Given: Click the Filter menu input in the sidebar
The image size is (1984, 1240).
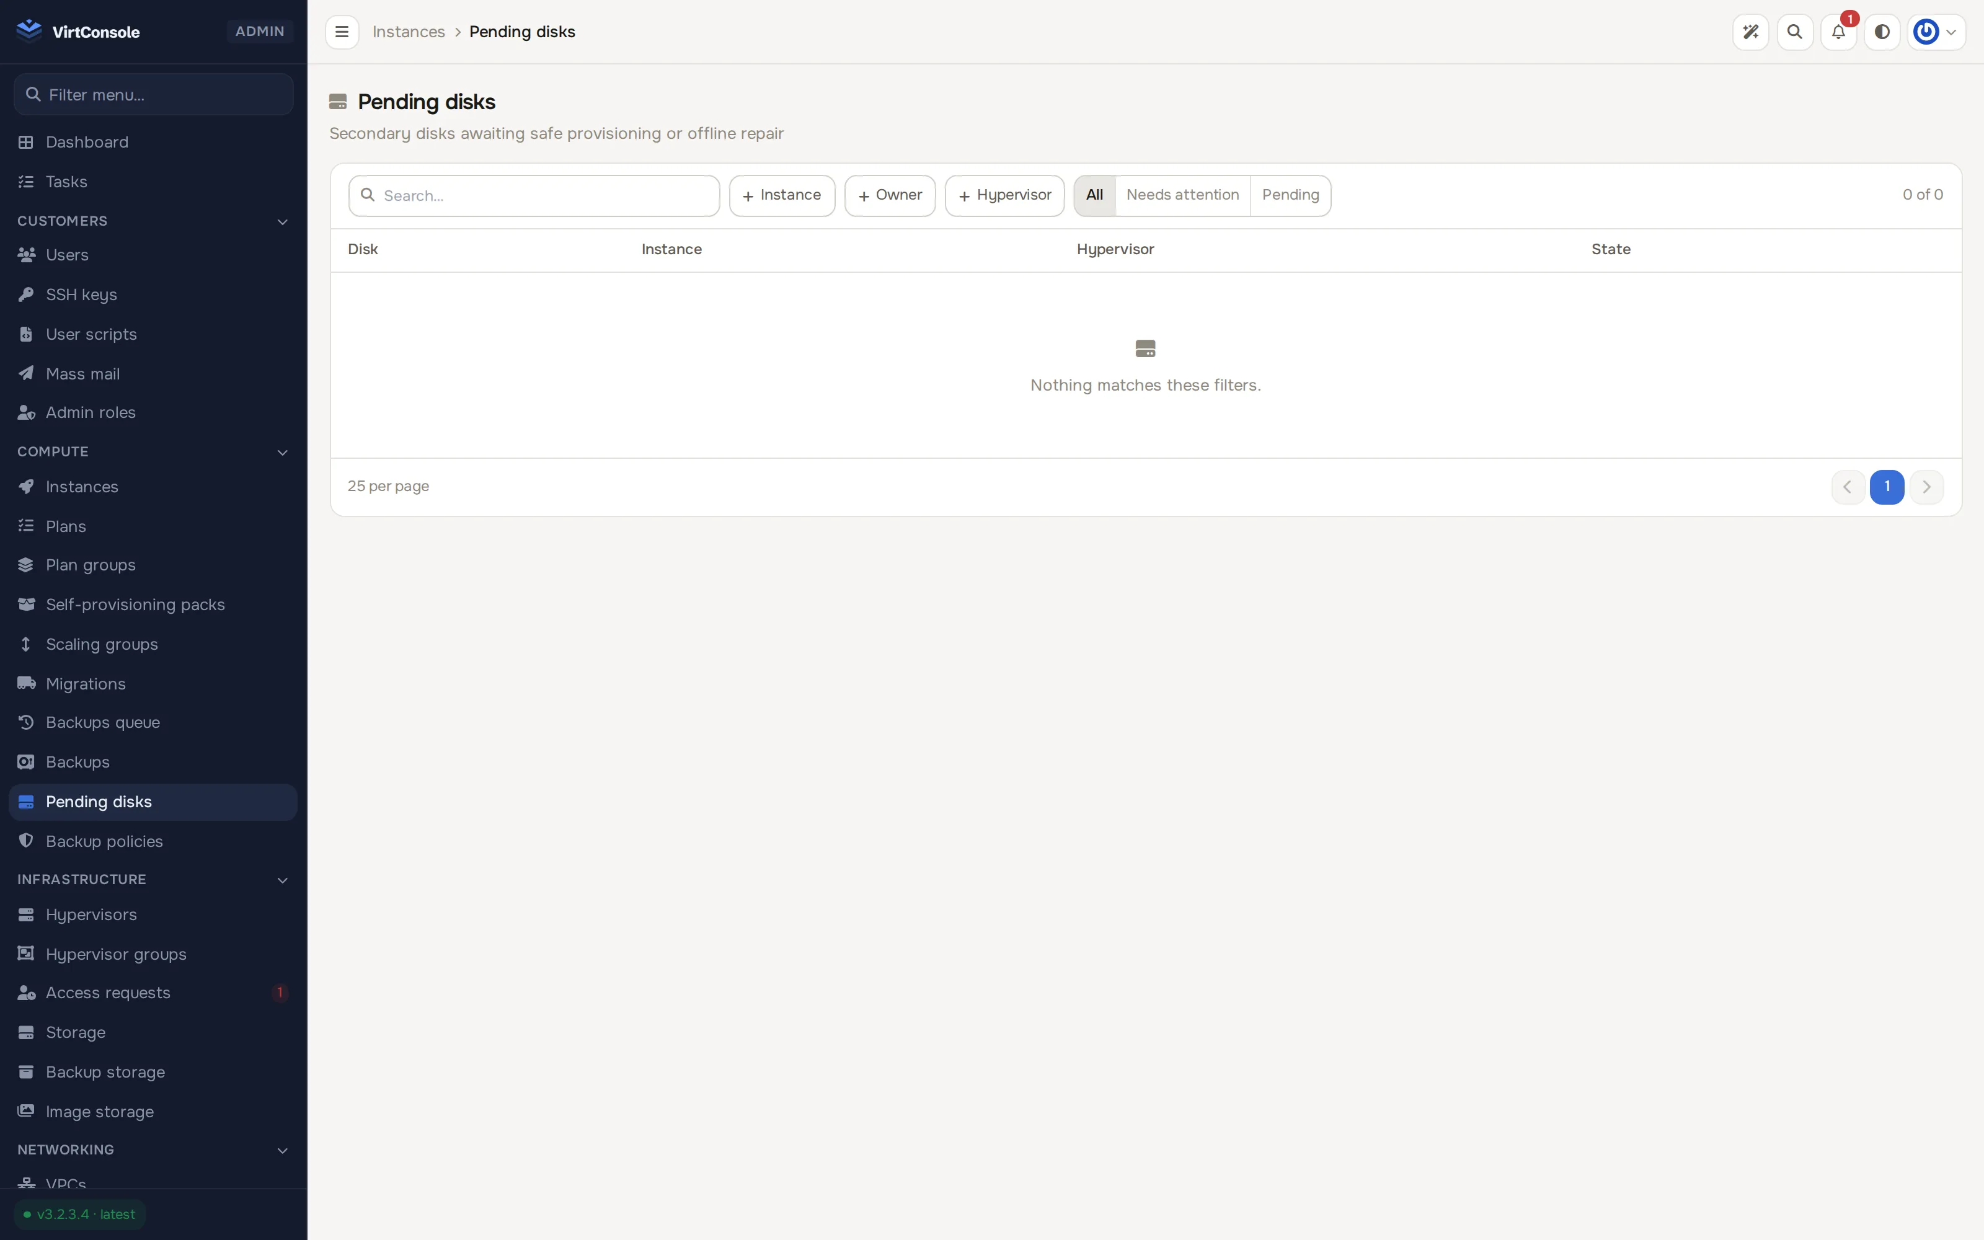Looking at the screenshot, I should click(x=153, y=94).
